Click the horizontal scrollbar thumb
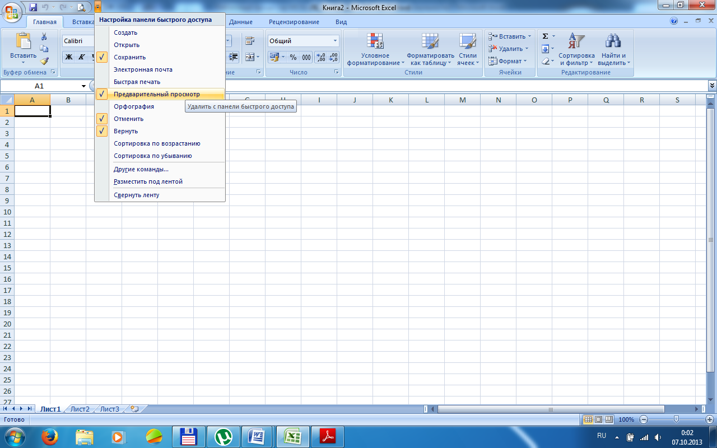Image resolution: width=717 pixels, height=448 pixels. click(551, 409)
